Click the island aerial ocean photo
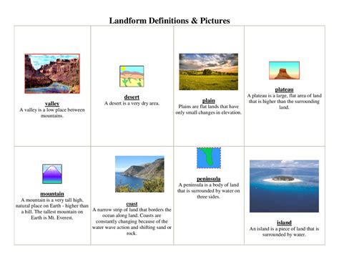 point(284,186)
